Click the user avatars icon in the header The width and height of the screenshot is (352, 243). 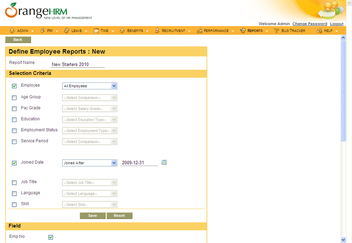[x=331, y=10]
